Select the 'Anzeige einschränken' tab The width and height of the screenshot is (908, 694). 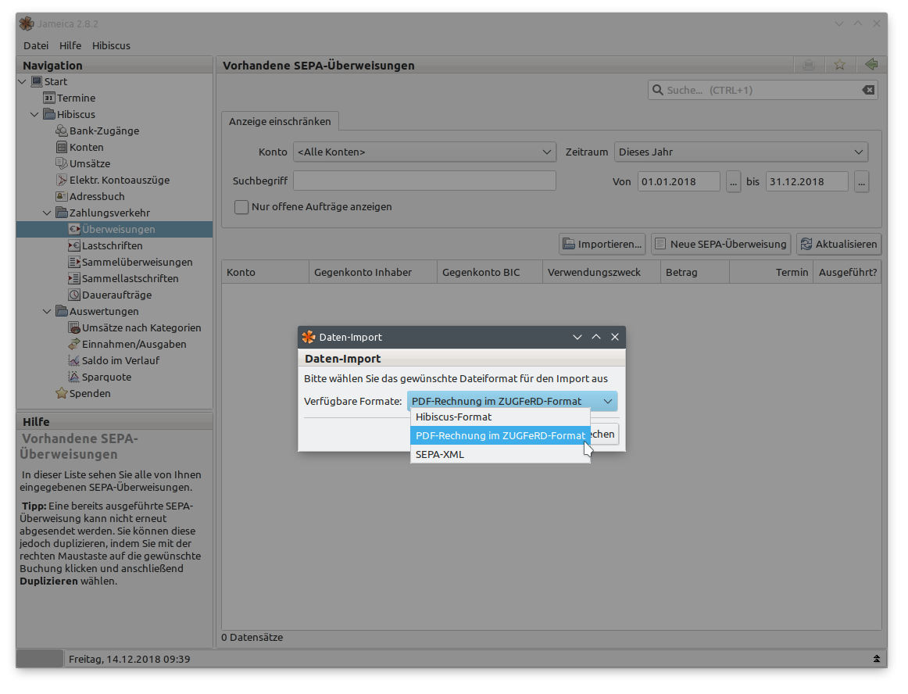[x=280, y=121]
